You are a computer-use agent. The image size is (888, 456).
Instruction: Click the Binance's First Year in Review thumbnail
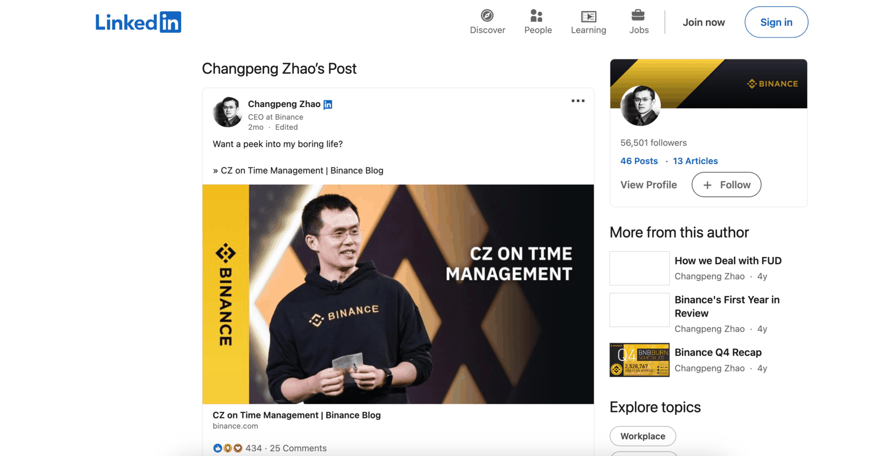640,310
